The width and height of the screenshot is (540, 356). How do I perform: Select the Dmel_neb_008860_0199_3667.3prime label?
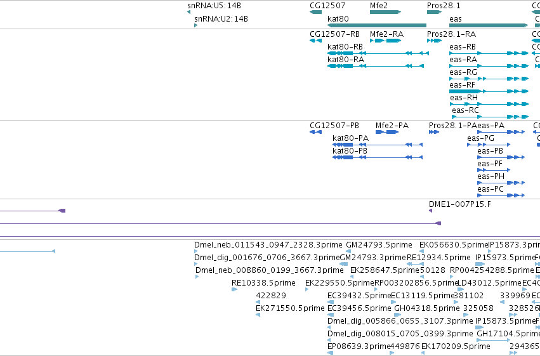click(270, 270)
